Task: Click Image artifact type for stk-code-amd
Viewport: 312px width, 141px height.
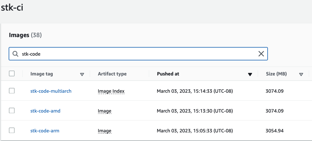Action: [x=104, y=111]
